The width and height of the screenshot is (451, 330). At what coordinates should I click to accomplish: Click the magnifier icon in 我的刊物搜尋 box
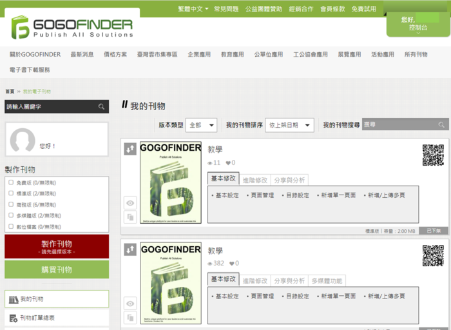pyautogui.click(x=441, y=125)
